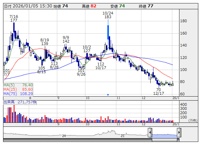Click the 8/28 low label of 113
202x145 pixels.
pyautogui.click(x=54, y=65)
